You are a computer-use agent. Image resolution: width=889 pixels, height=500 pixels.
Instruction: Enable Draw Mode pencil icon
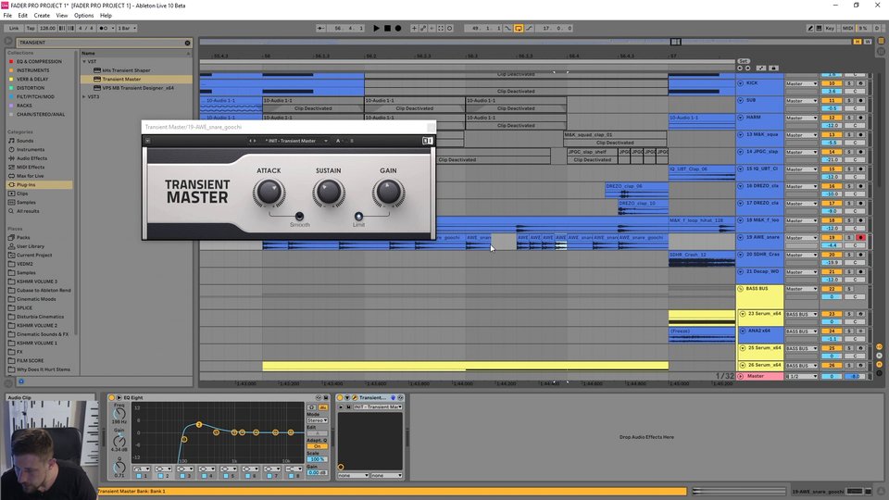pyautogui.click(x=810, y=28)
